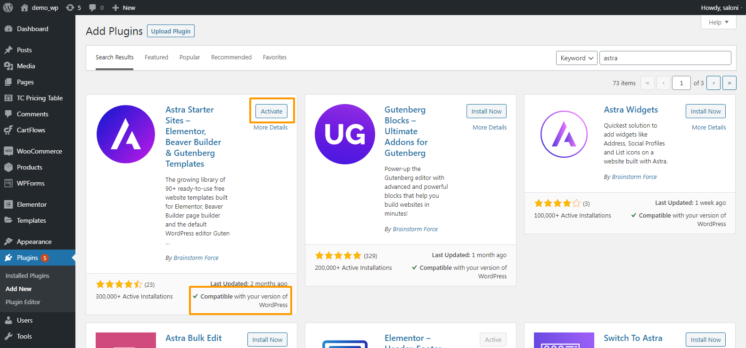Activate the Astra Starter Sites plugin
The height and width of the screenshot is (348, 746).
point(271,111)
